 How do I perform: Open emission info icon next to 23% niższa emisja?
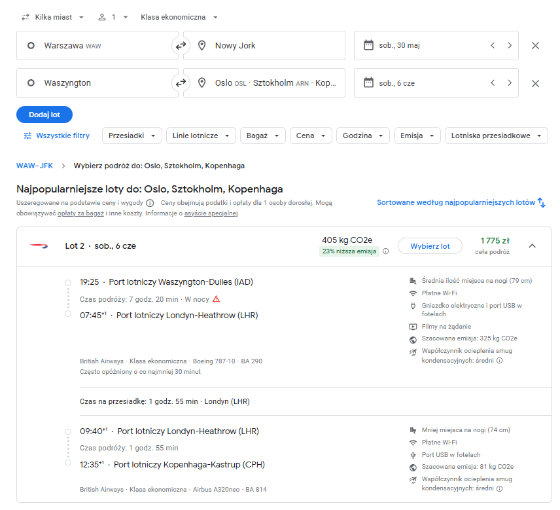click(x=386, y=251)
